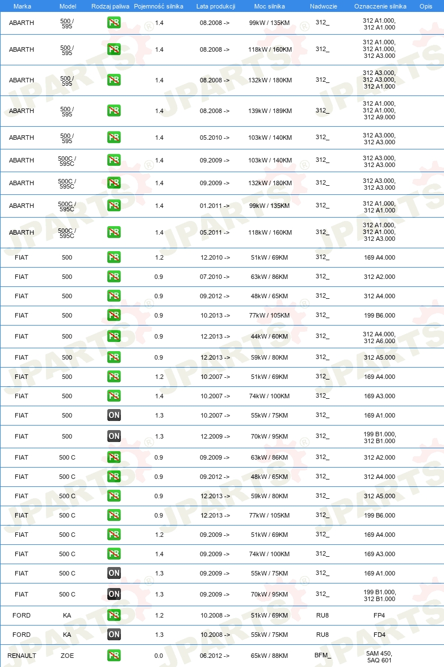This screenshot has width=444, height=667.
Task: Select the FD4 engine code cell
Action: click(x=379, y=635)
